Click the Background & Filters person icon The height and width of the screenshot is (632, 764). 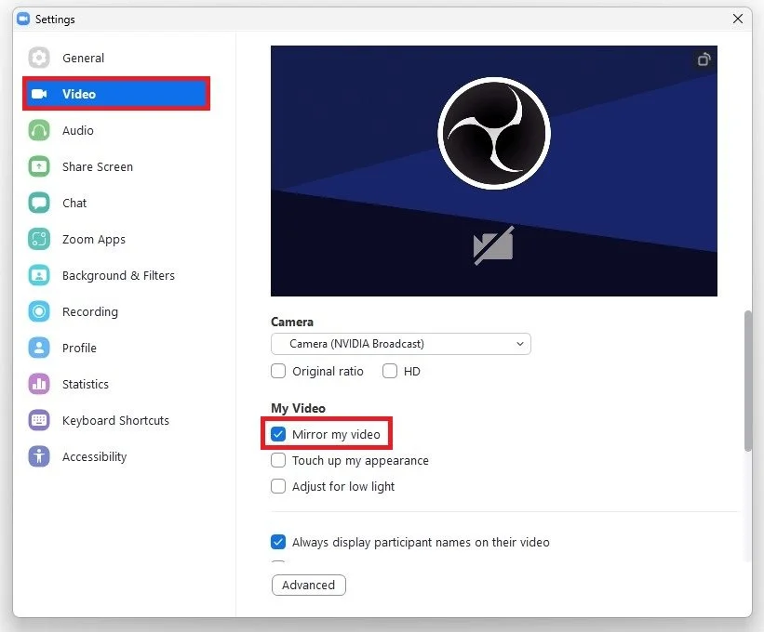point(39,275)
